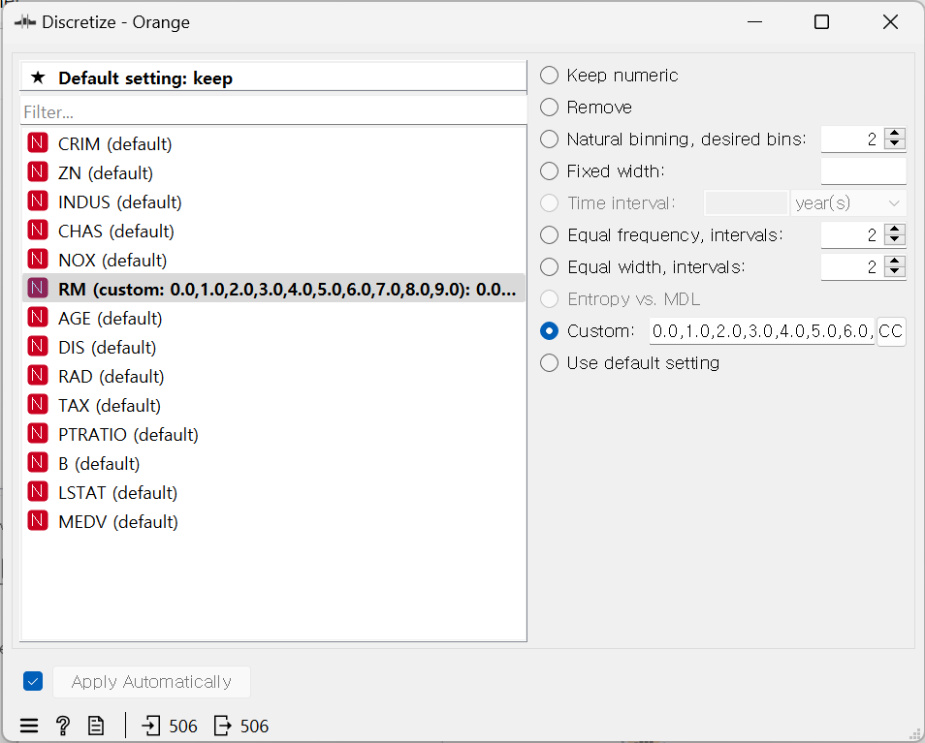Click the numeric icon beside NOX
Screen dimensions: 925x743
coord(38,260)
